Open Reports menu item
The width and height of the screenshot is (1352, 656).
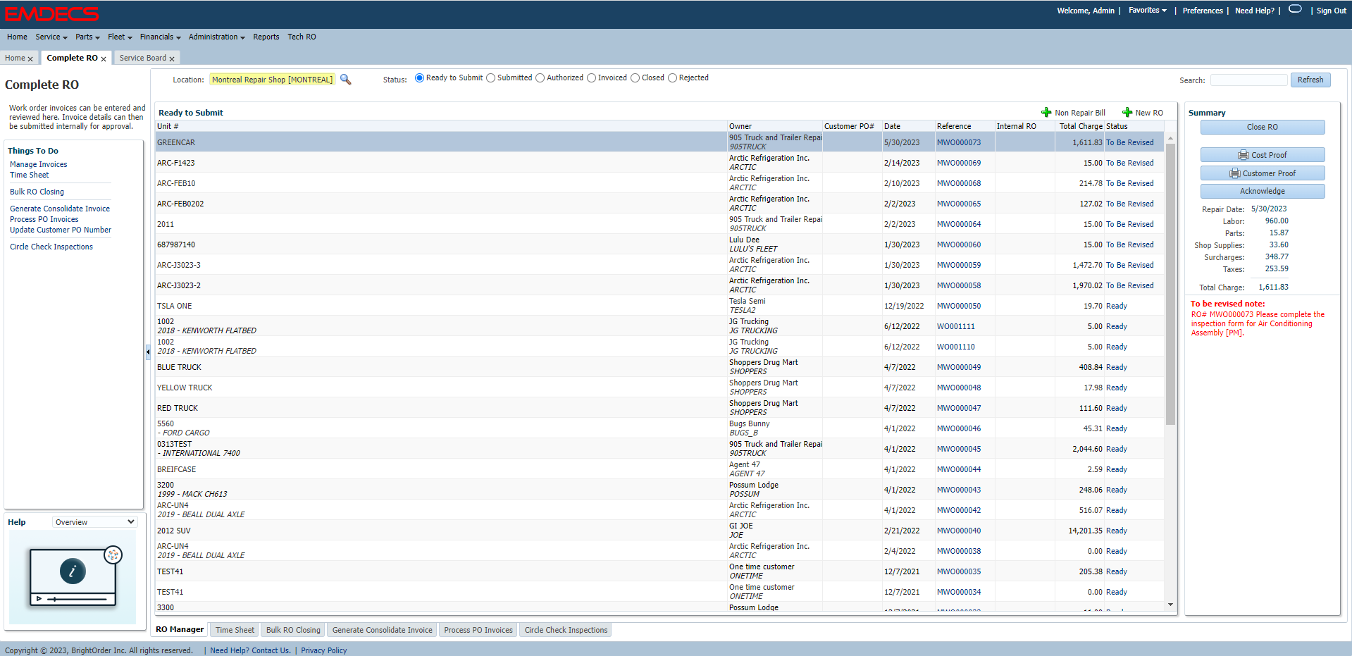[x=266, y=37]
